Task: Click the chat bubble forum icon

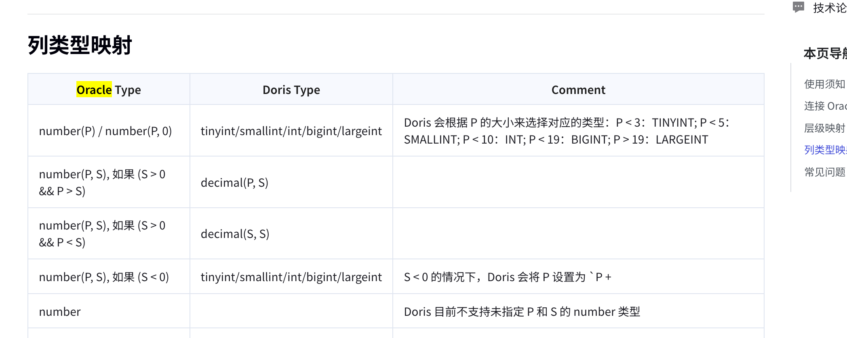Action: 798,7
